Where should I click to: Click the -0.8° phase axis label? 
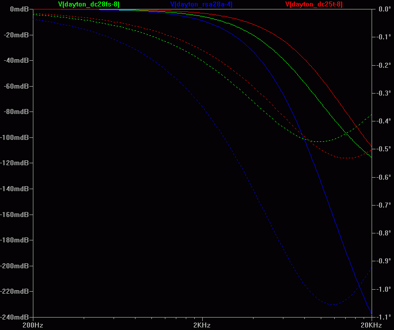(383, 233)
